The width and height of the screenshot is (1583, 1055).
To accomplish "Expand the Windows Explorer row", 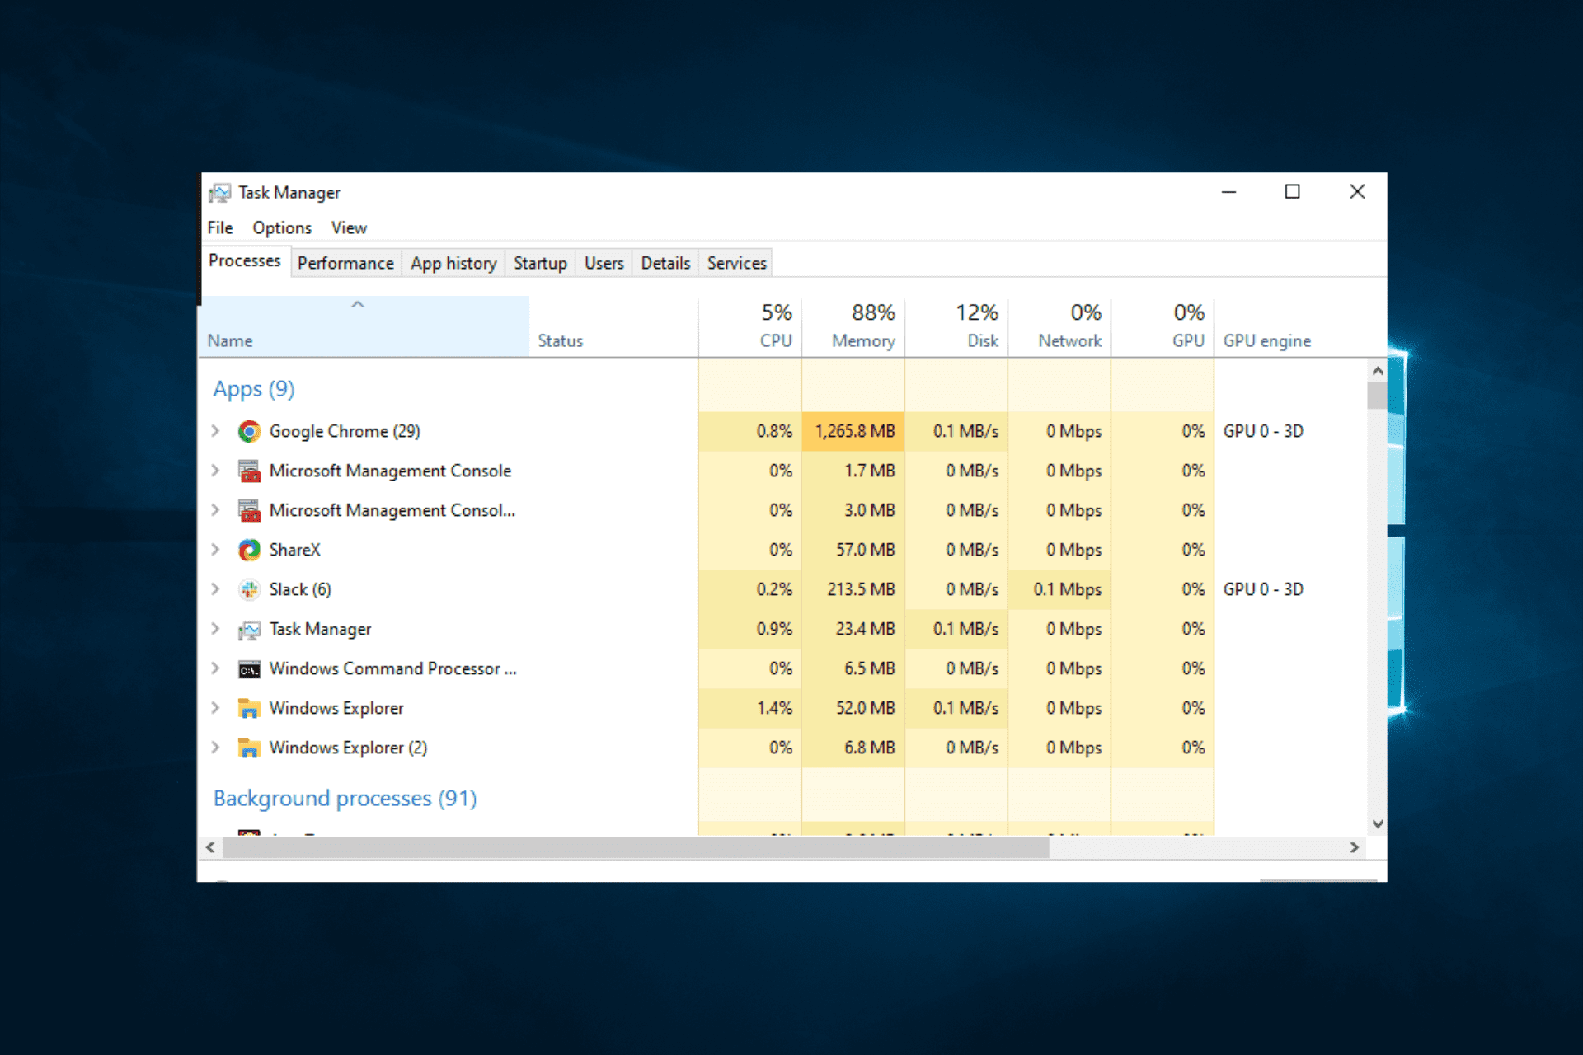I will 215,708.
